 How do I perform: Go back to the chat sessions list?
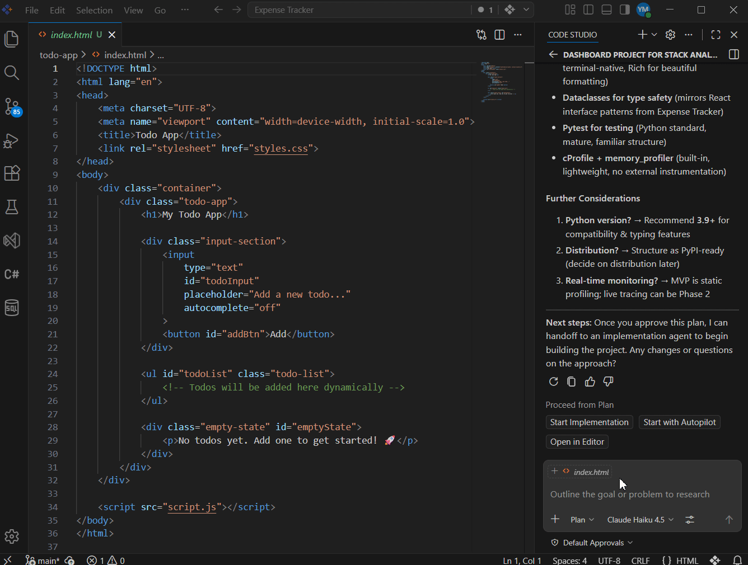(553, 54)
